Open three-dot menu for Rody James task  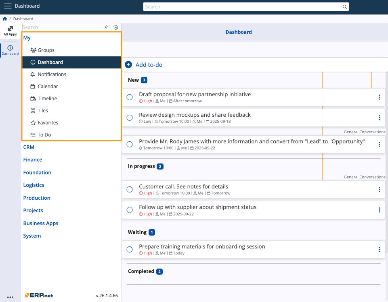coord(379,144)
